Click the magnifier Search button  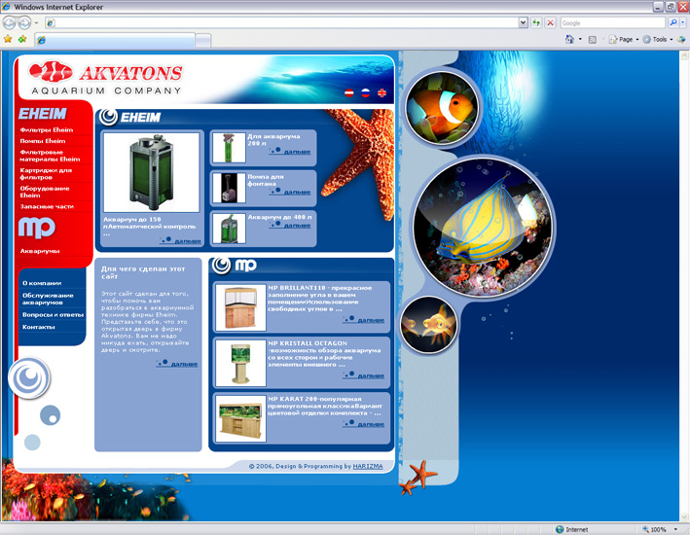click(x=672, y=22)
